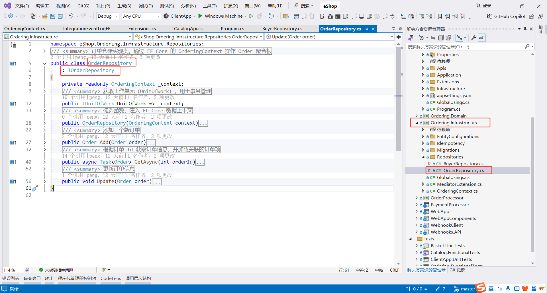This screenshot has height=293, width=547.
Task: Select OrderingContext.cs in Solution Explorer
Action: [x=457, y=191]
